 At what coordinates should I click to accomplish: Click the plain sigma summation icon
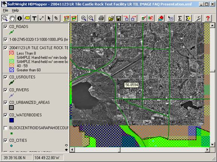pyautogui.click(x=180, y=18)
